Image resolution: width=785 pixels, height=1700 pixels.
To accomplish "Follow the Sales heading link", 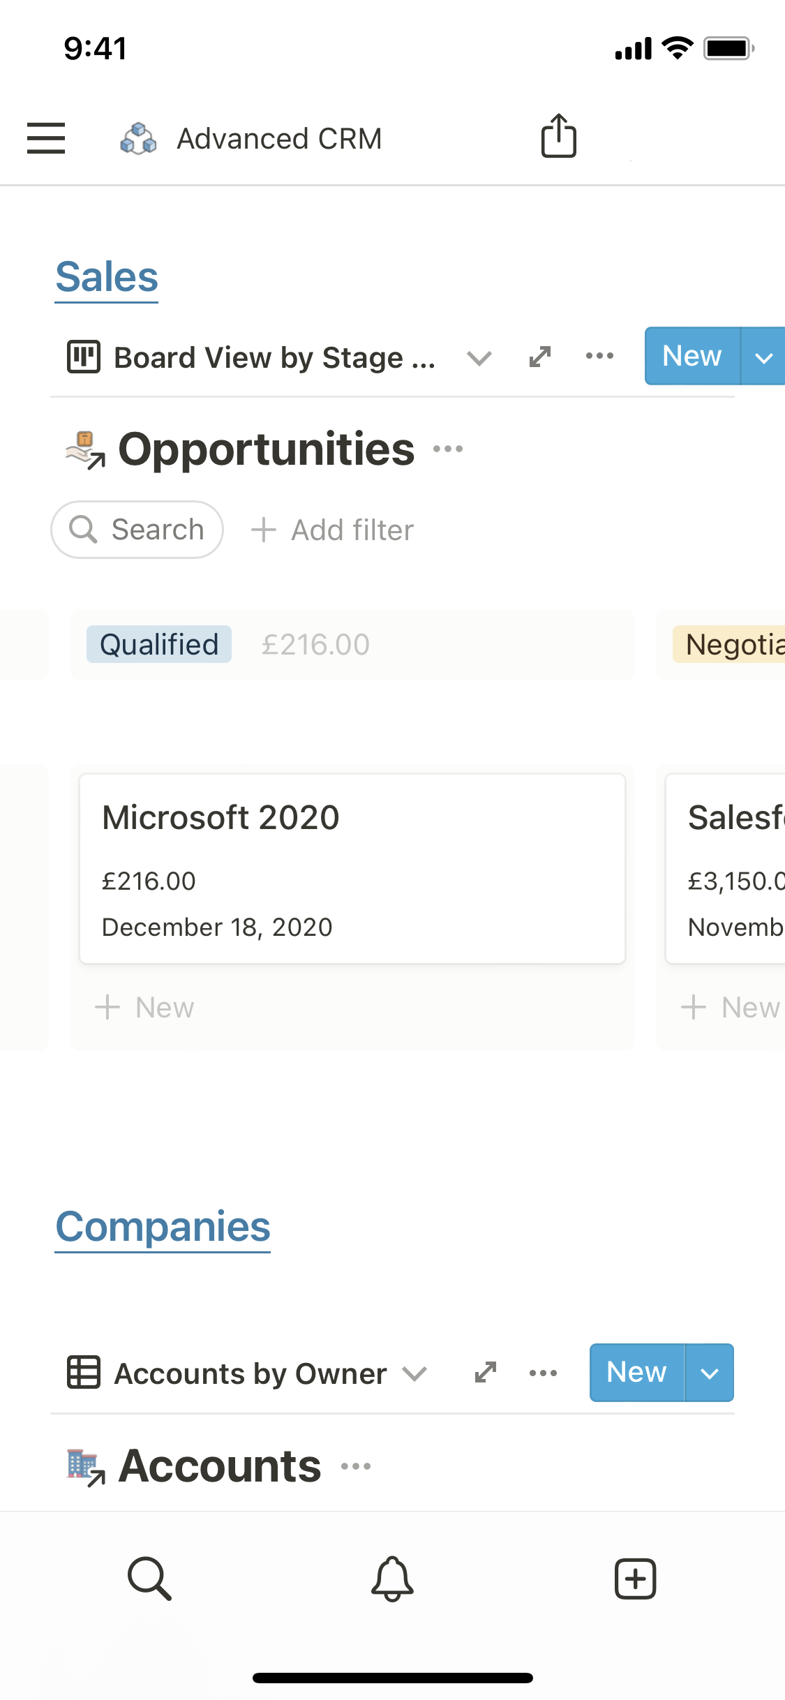I will click(x=107, y=277).
